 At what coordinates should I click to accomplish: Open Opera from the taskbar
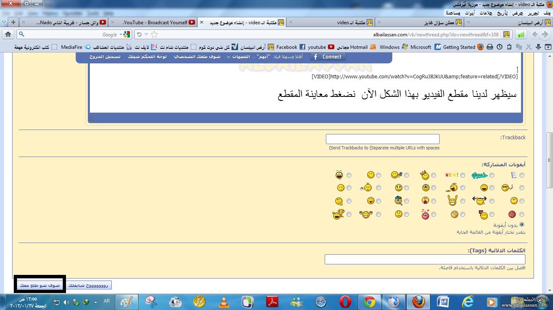(x=345, y=302)
